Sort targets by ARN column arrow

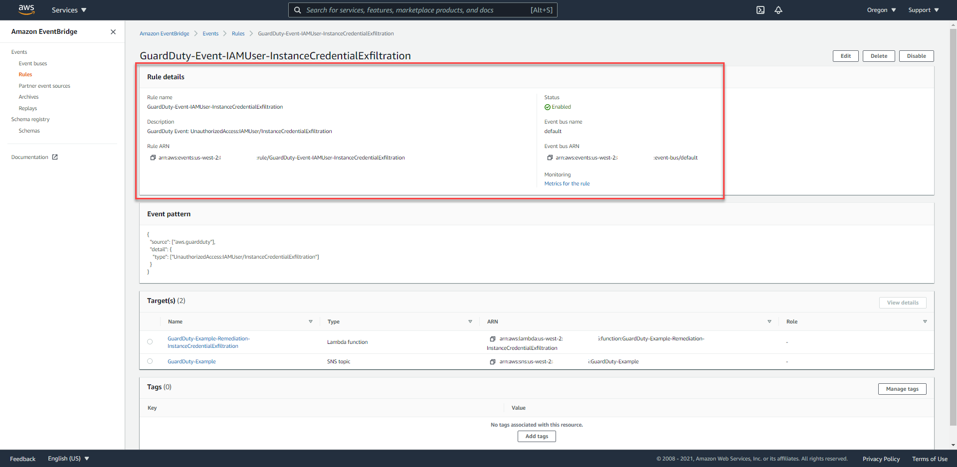pos(769,322)
